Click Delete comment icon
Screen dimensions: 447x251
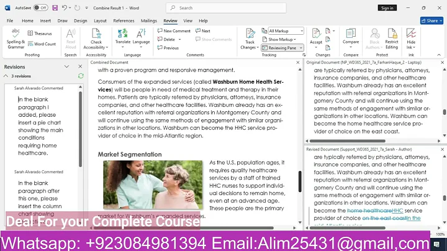point(160,39)
